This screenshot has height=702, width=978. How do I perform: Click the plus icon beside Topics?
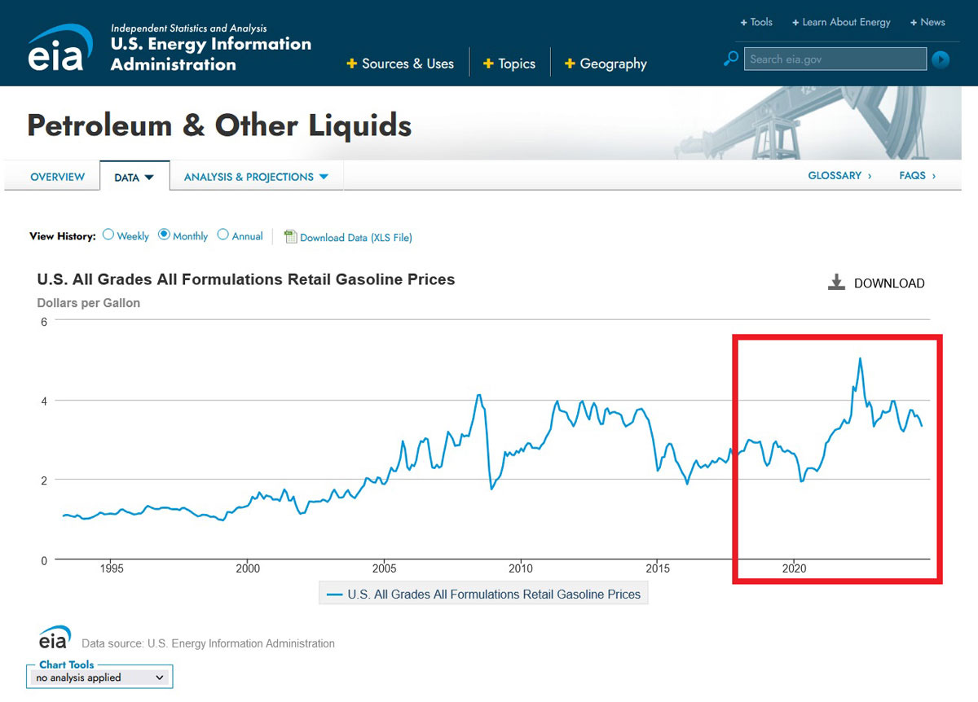(488, 64)
